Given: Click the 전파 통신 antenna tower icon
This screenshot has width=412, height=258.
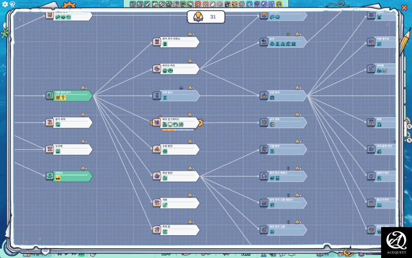Looking at the screenshot, I should pos(157,95).
